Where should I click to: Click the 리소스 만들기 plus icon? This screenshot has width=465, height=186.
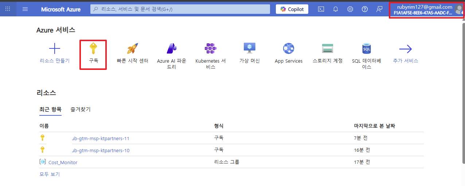[55, 48]
